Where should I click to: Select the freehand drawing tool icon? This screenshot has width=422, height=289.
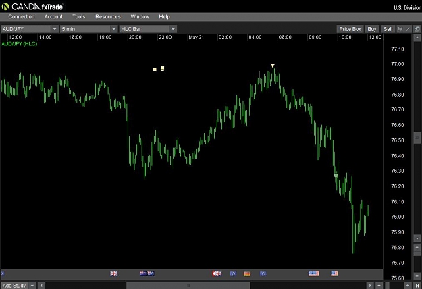400,29
